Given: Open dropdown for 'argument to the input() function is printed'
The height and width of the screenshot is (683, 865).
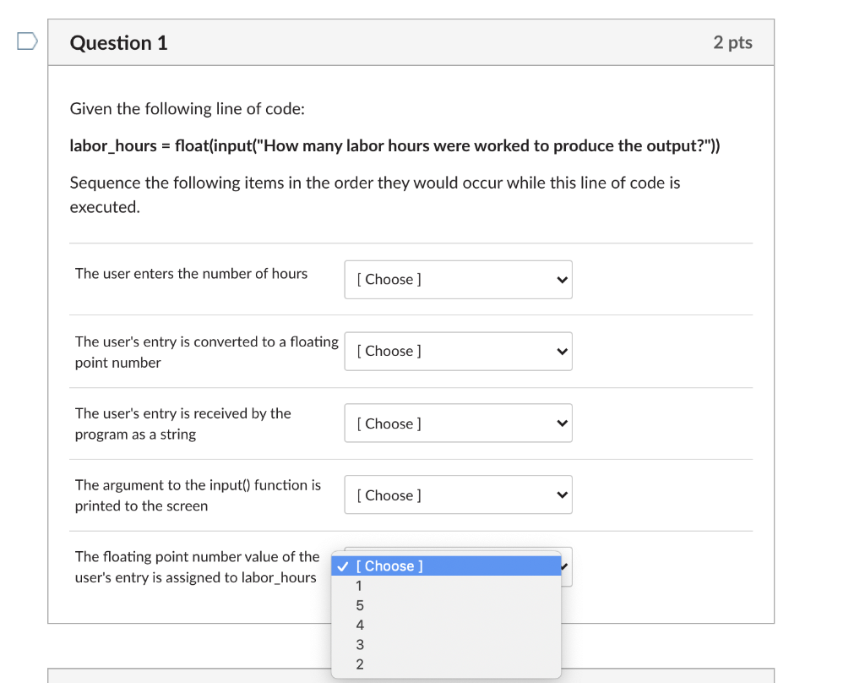Looking at the screenshot, I should [x=457, y=495].
